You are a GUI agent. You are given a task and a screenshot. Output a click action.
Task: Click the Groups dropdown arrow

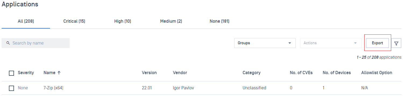[x=290, y=43]
